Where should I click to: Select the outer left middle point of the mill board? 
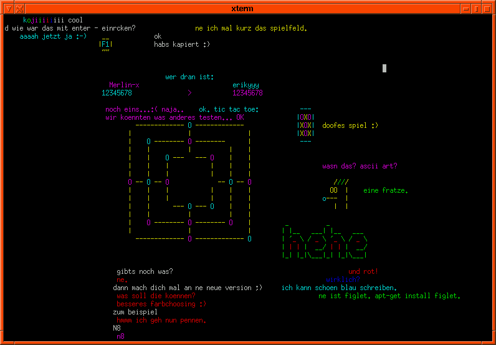coord(130,182)
